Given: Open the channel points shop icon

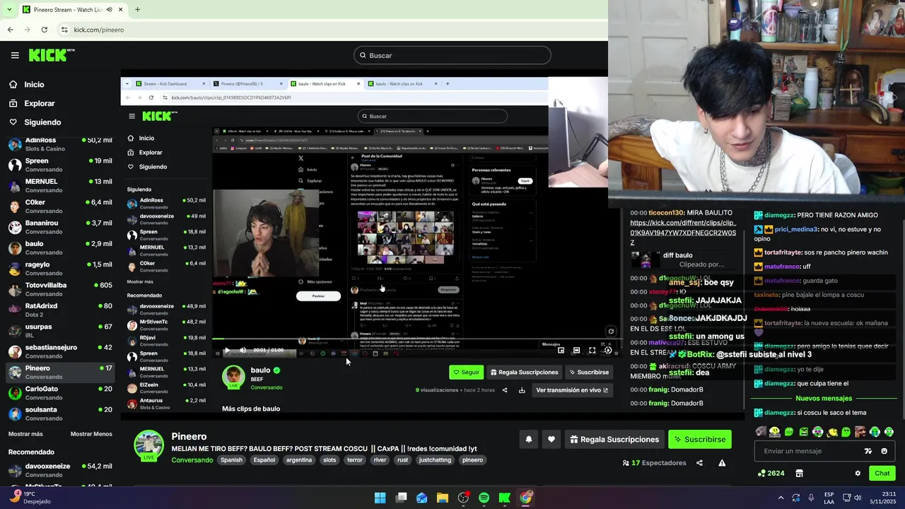Looking at the screenshot, I should click(x=799, y=474).
